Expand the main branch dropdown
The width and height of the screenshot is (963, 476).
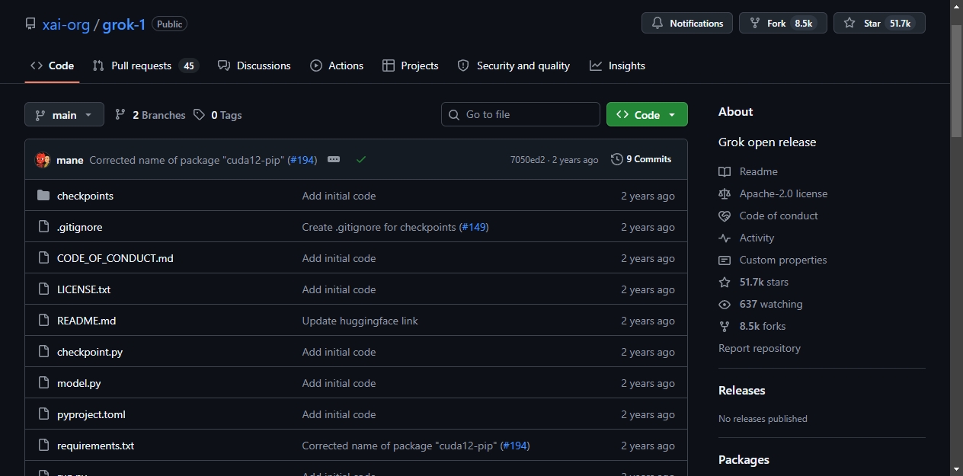64,114
